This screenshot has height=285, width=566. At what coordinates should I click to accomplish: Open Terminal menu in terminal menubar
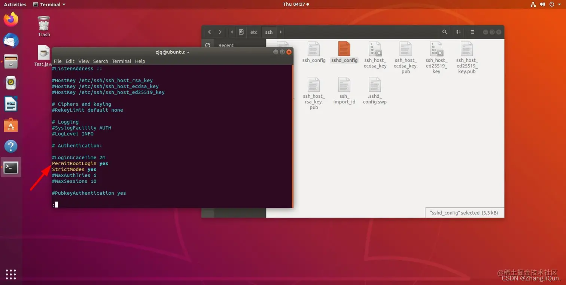[x=122, y=61]
